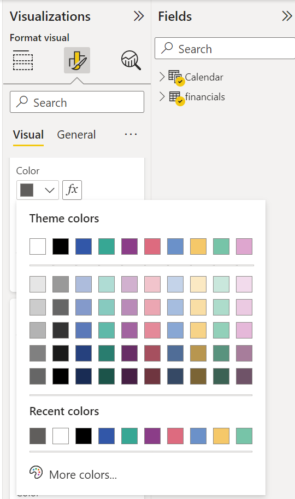
Task: Pick the black theme color in top row
Action: (61, 246)
